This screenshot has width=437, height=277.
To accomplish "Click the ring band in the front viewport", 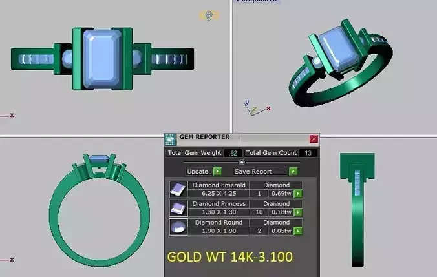I will pyautogui.click(x=99, y=210).
